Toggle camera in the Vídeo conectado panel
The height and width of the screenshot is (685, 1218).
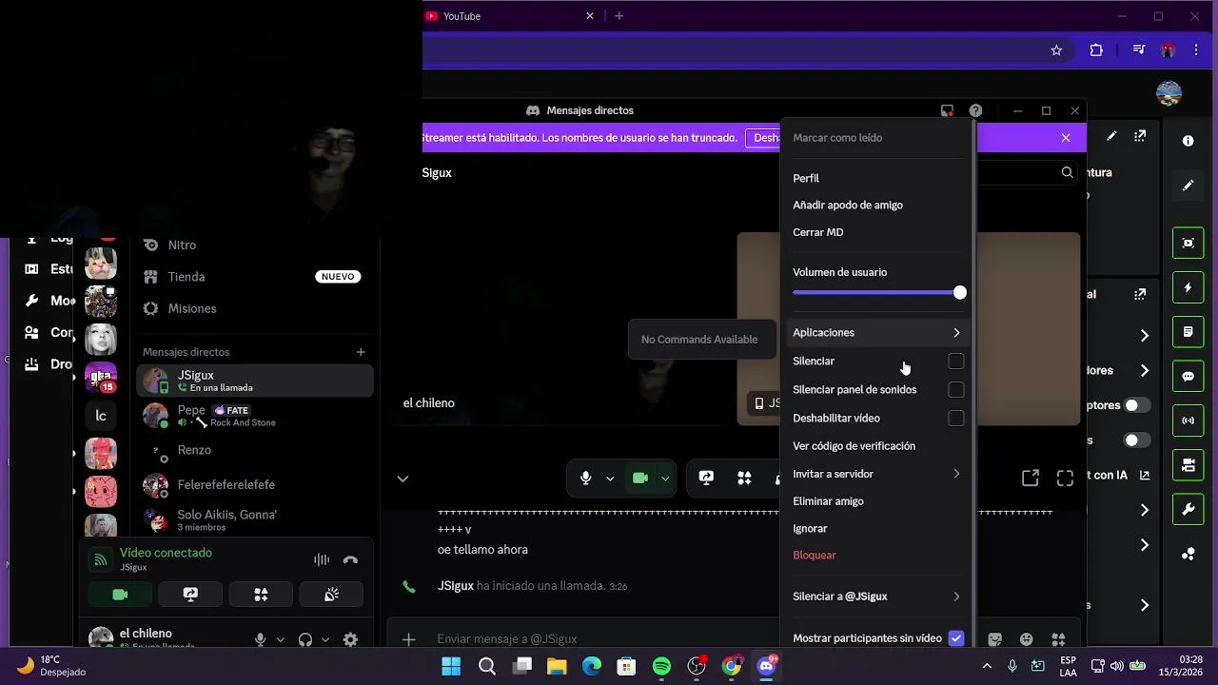tap(120, 595)
